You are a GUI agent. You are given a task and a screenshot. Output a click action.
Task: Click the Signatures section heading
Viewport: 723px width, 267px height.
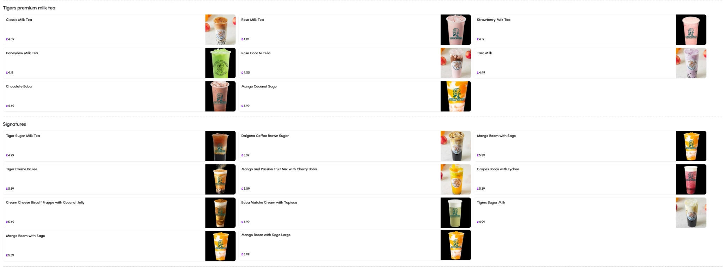pos(14,124)
